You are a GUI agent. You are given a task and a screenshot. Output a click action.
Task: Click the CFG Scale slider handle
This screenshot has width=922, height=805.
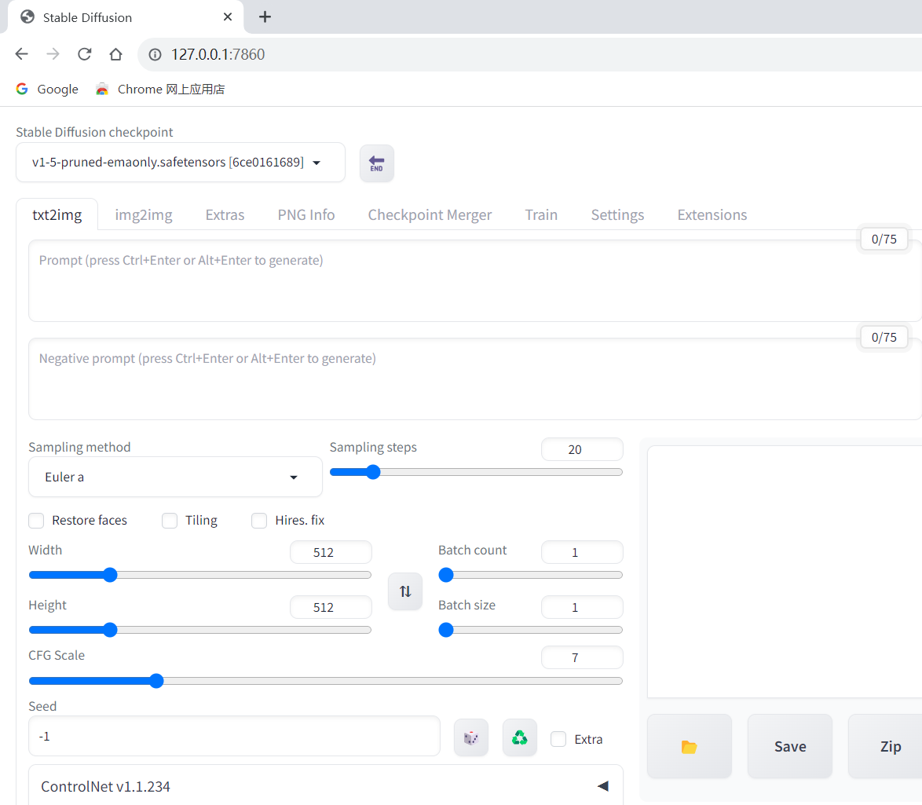tap(156, 681)
